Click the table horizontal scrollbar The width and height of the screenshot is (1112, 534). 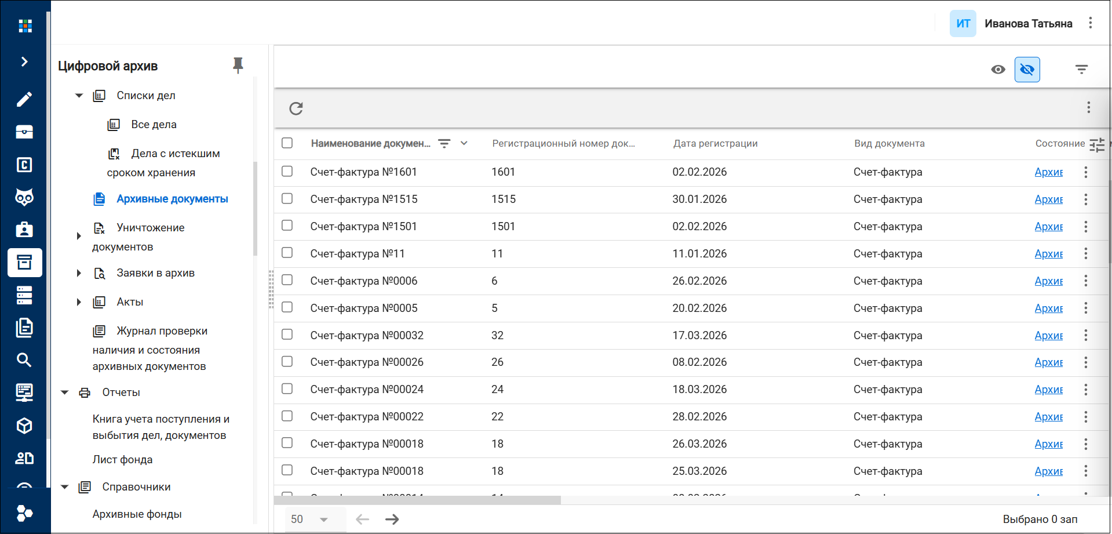pos(417,500)
